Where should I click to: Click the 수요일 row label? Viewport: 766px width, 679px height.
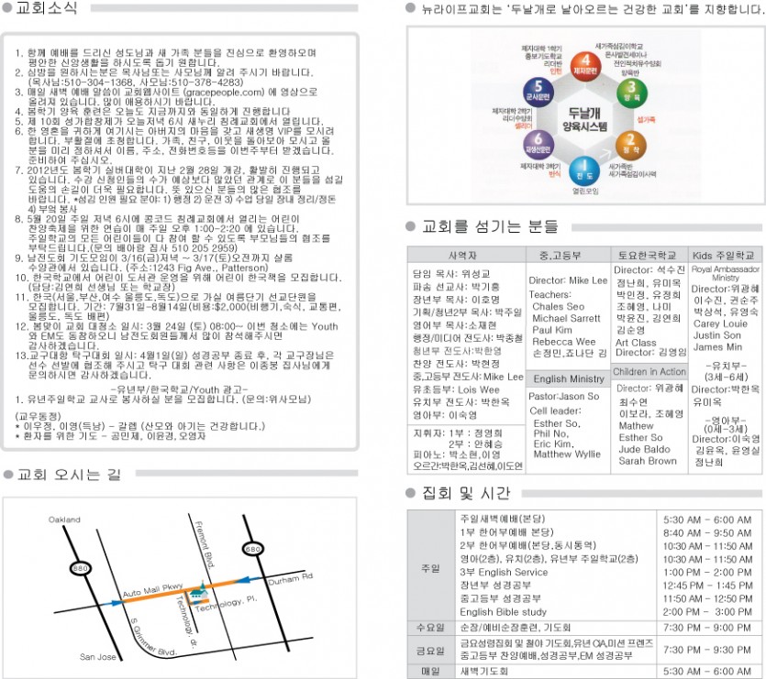pyautogui.click(x=430, y=628)
